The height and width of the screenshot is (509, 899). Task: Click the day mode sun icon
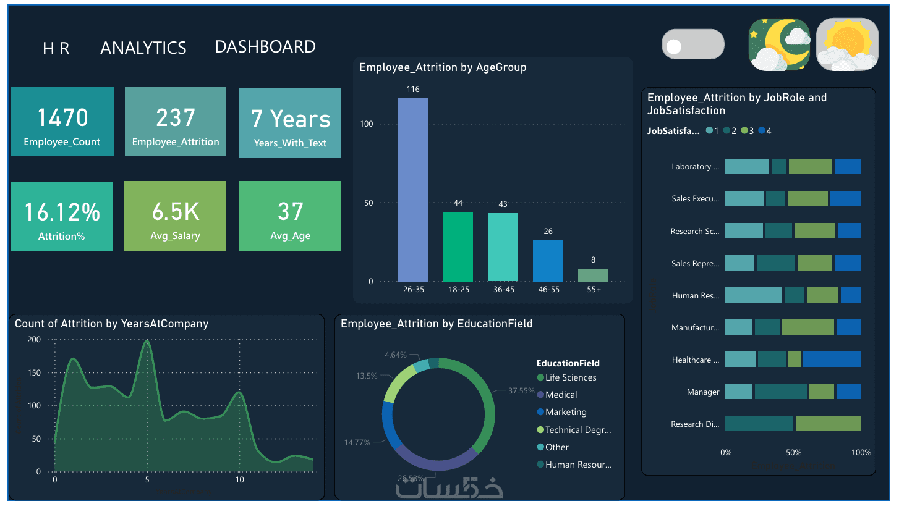847,44
